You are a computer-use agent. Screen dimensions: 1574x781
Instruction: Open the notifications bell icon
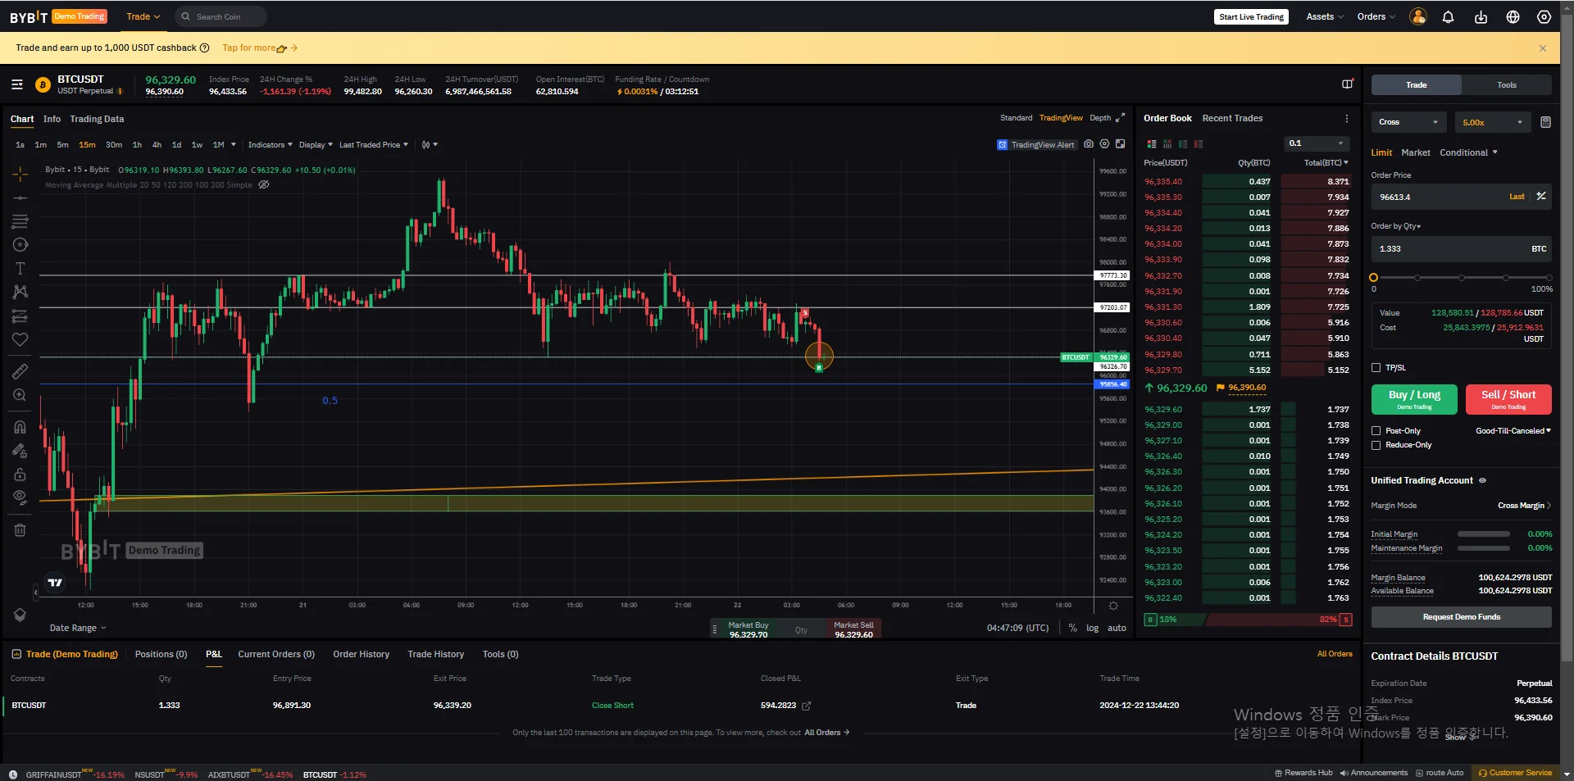(1448, 17)
